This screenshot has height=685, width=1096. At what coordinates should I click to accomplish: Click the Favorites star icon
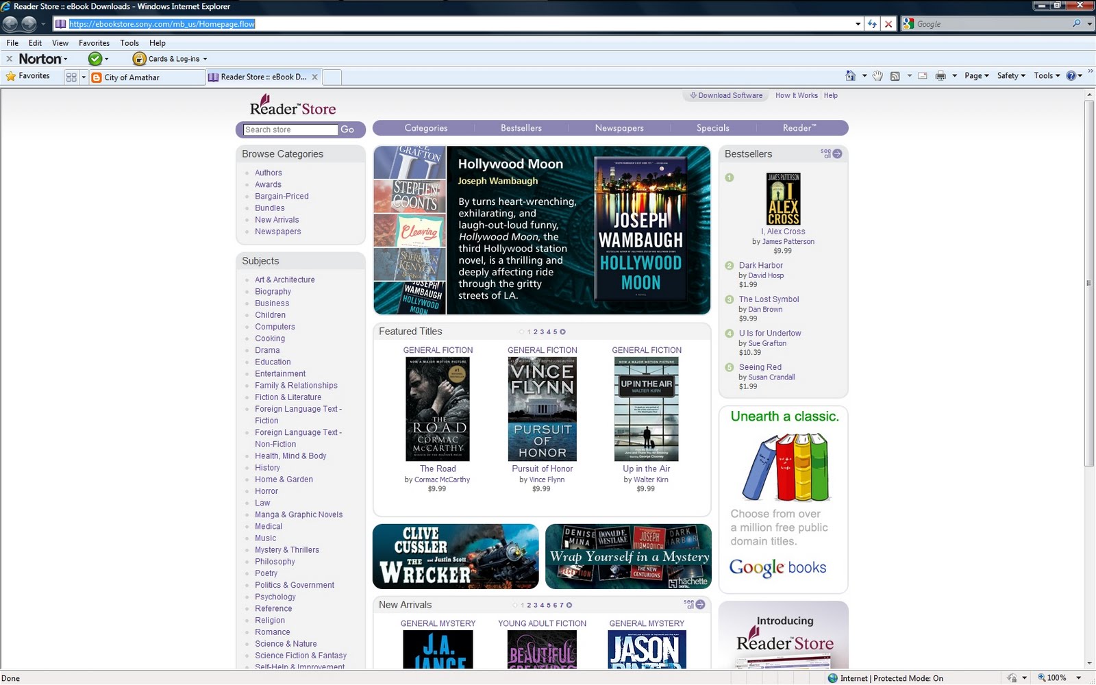click(11, 76)
